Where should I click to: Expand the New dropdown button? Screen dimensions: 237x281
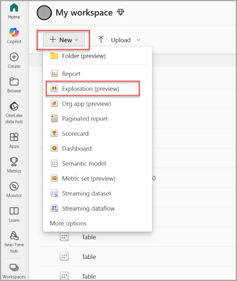click(64, 40)
